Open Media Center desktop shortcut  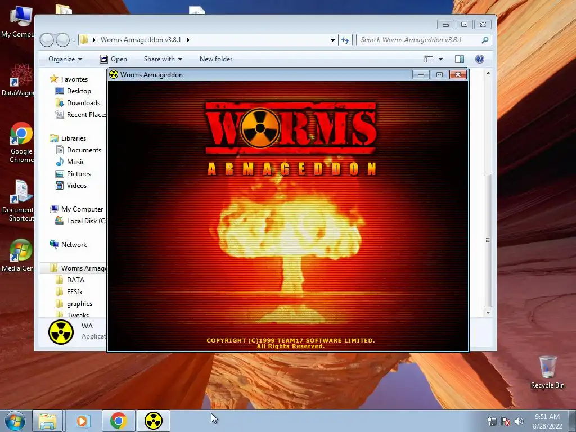point(17,255)
